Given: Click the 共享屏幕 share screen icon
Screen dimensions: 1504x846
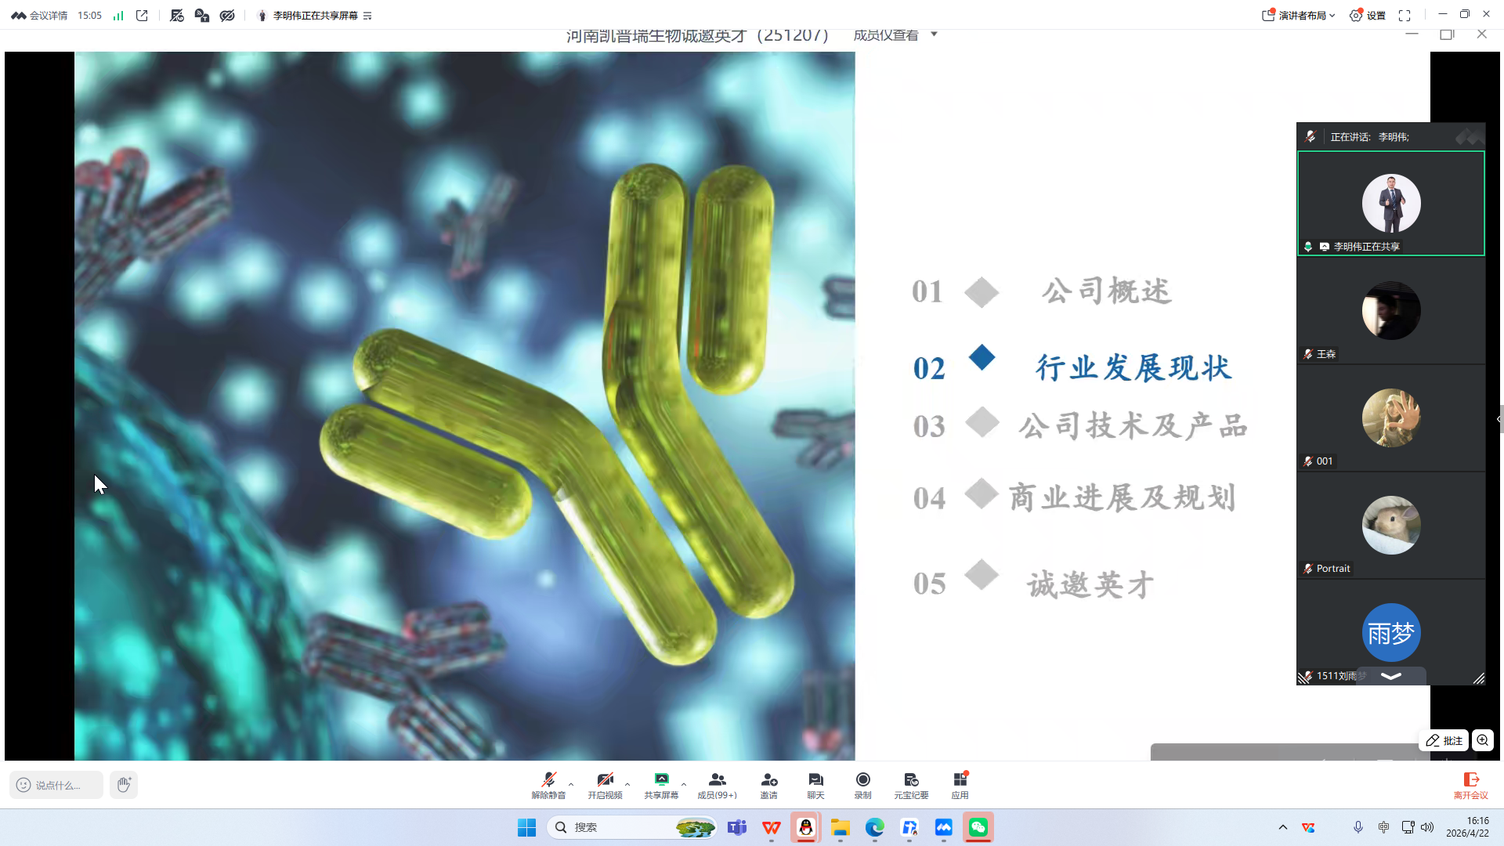Looking at the screenshot, I should [661, 784].
